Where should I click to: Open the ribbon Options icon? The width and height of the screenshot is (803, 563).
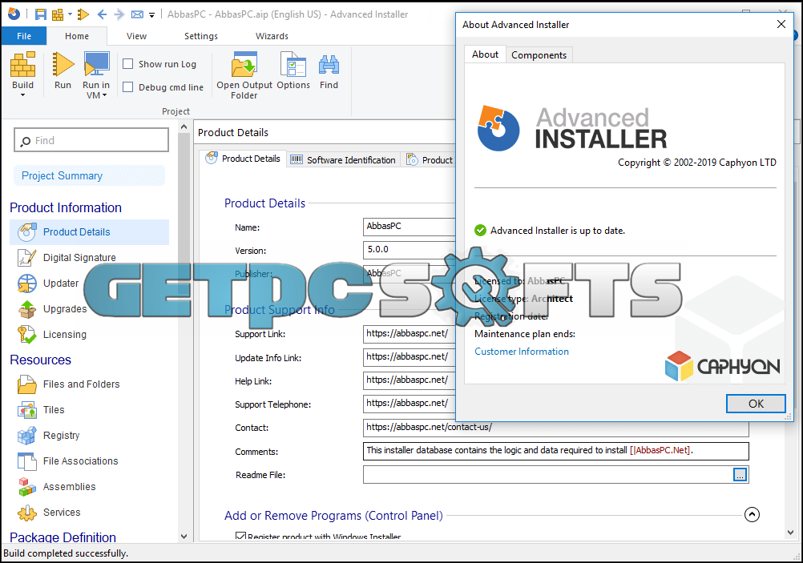pos(293,65)
